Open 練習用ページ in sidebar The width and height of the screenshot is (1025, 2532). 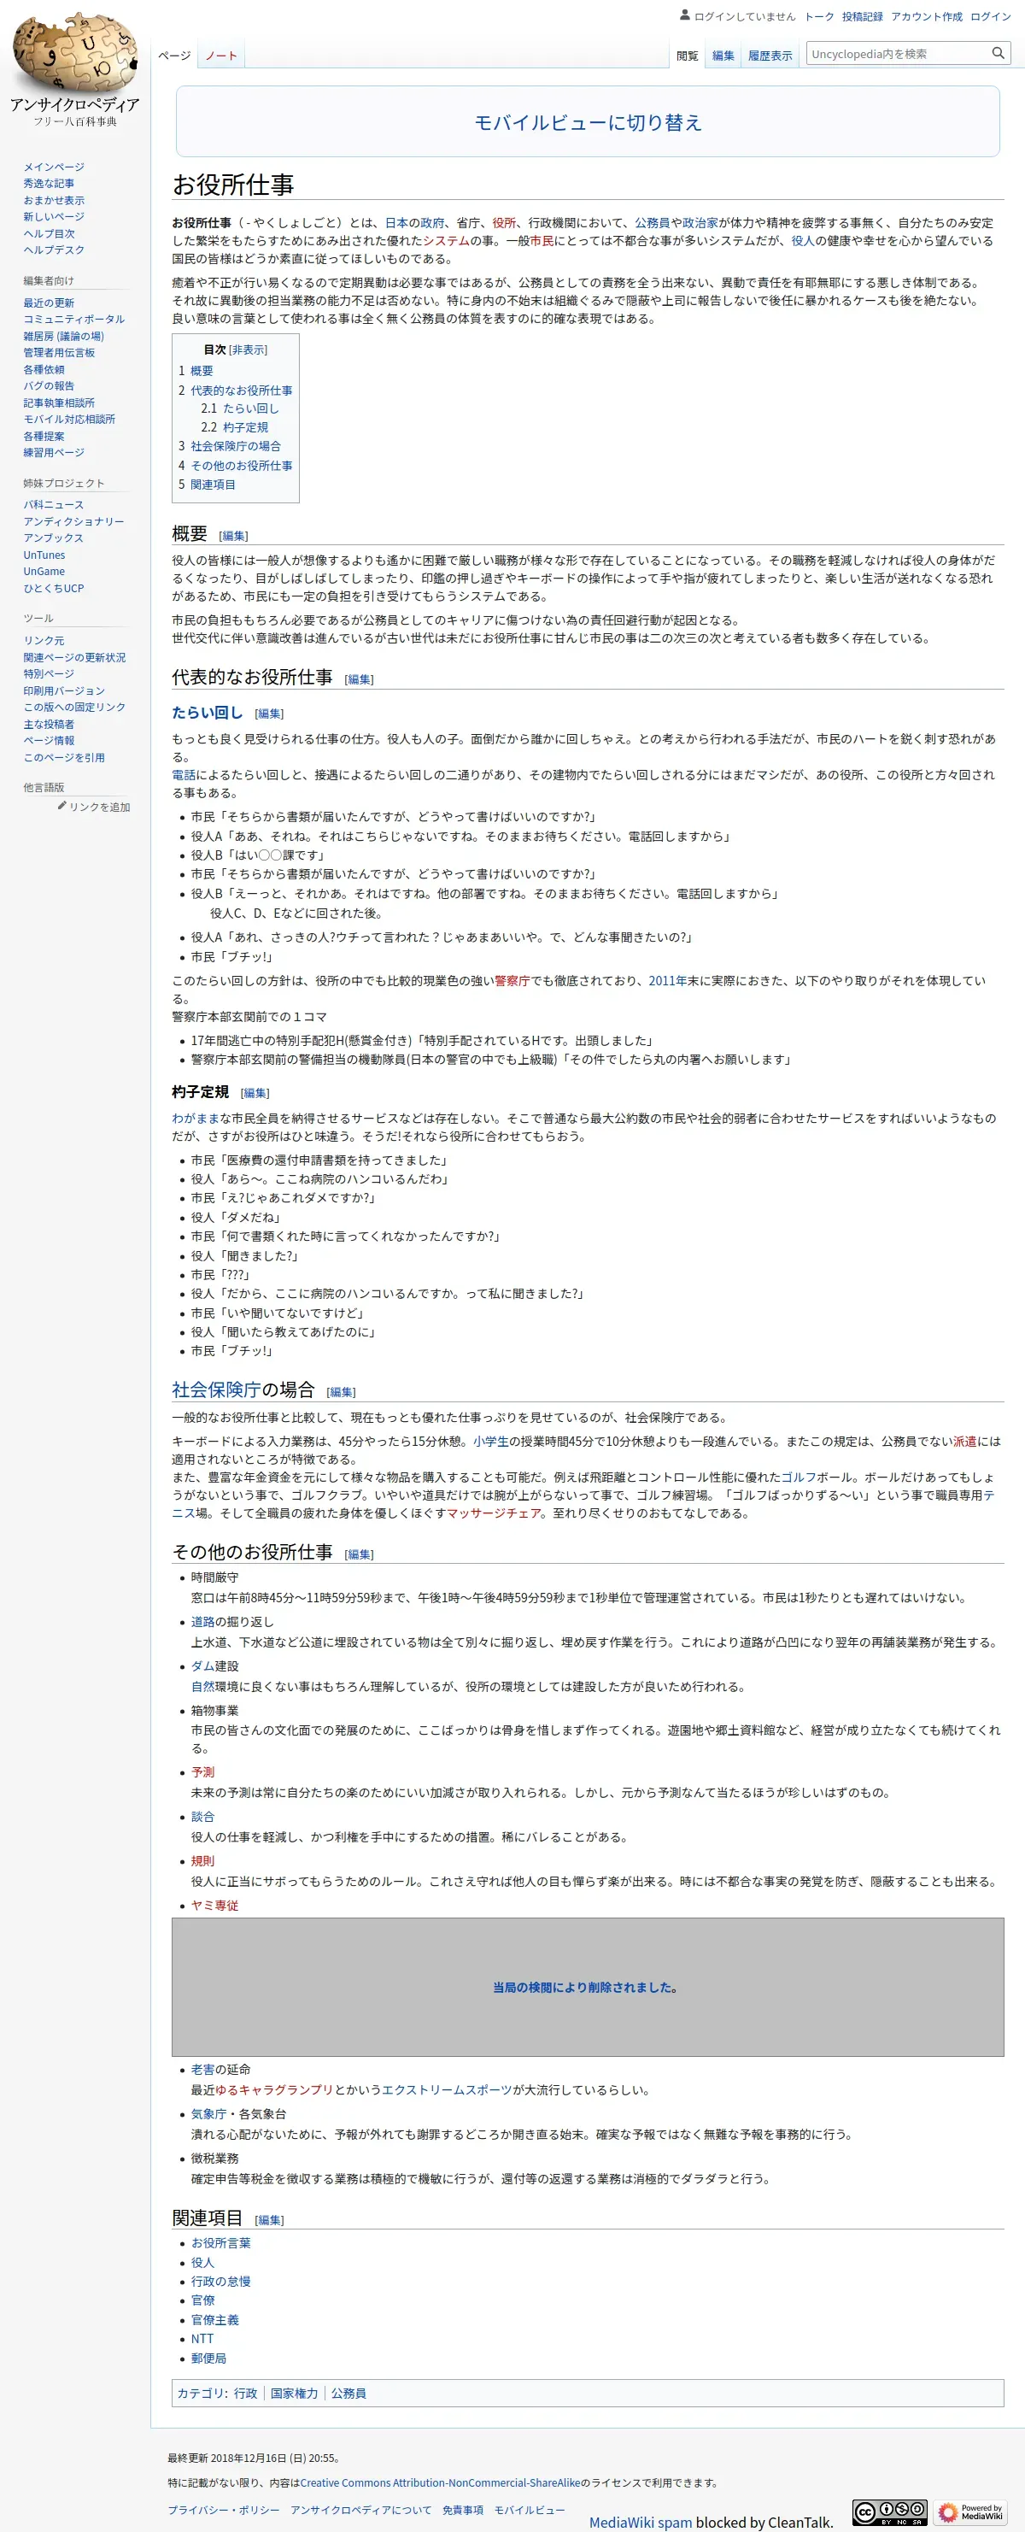(54, 453)
